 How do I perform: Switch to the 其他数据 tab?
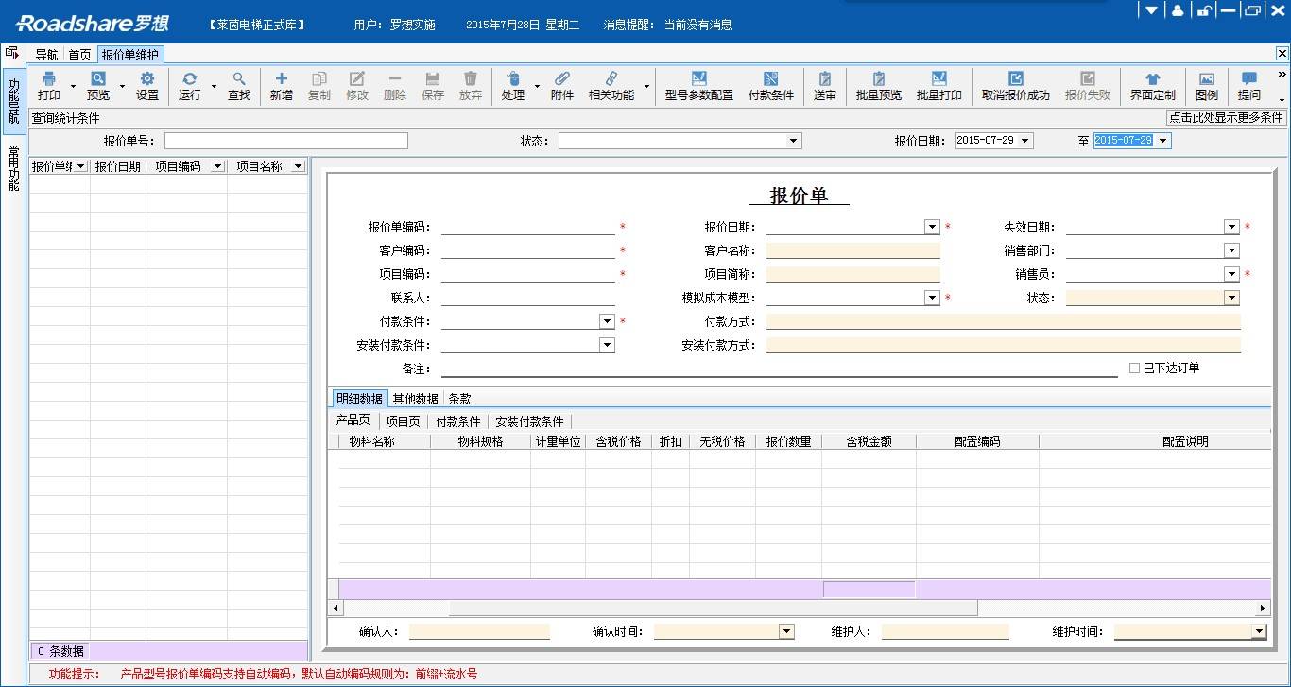(x=414, y=398)
